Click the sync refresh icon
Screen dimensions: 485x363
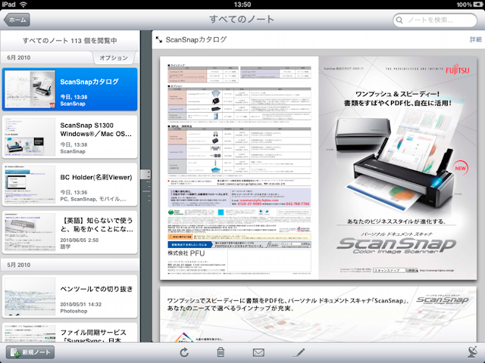point(184,352)
